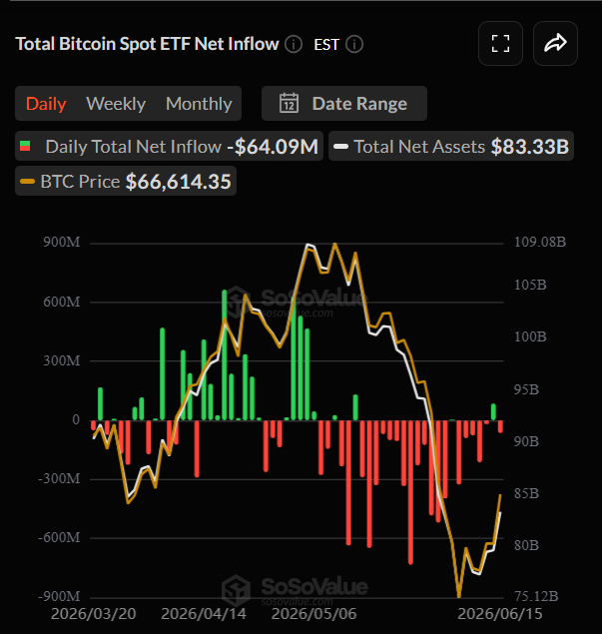The height and width of the screenshot is (634, 602).
Task: Click the 2026/03/20 date label
Action: (x=94, y=614)
